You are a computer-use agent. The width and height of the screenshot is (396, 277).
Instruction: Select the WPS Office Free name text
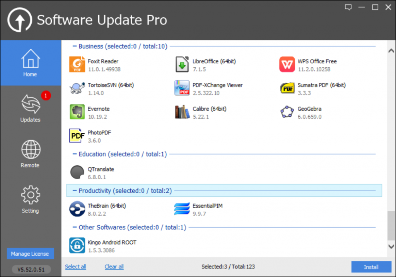tap(317, 61)
